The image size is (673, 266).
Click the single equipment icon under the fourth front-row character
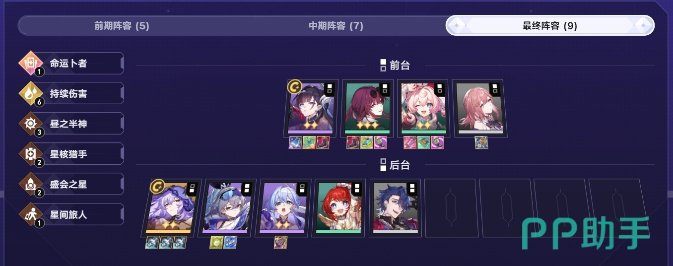pyautogui.click(x=481, y=143)
